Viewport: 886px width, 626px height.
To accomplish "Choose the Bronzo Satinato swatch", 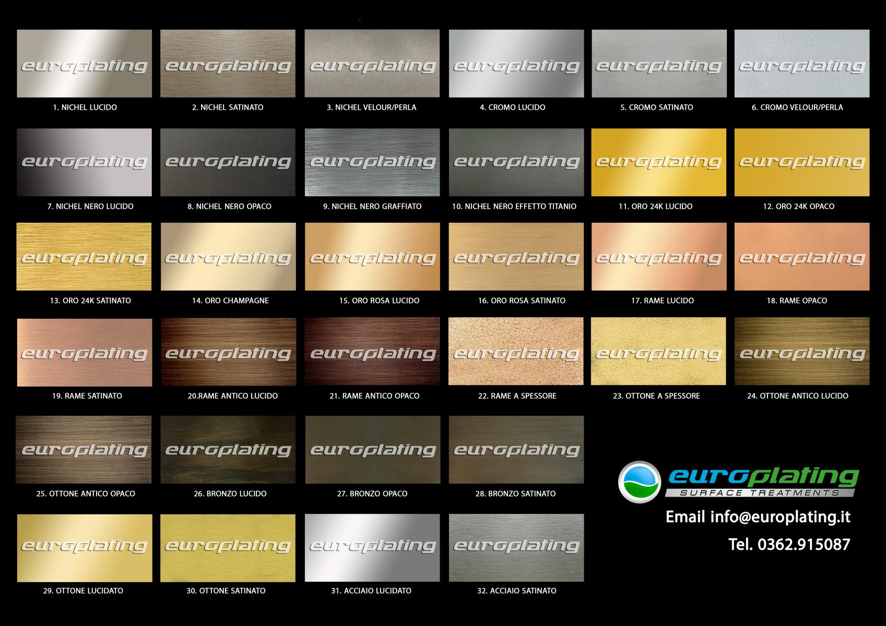I will click(x=516, y=450).
